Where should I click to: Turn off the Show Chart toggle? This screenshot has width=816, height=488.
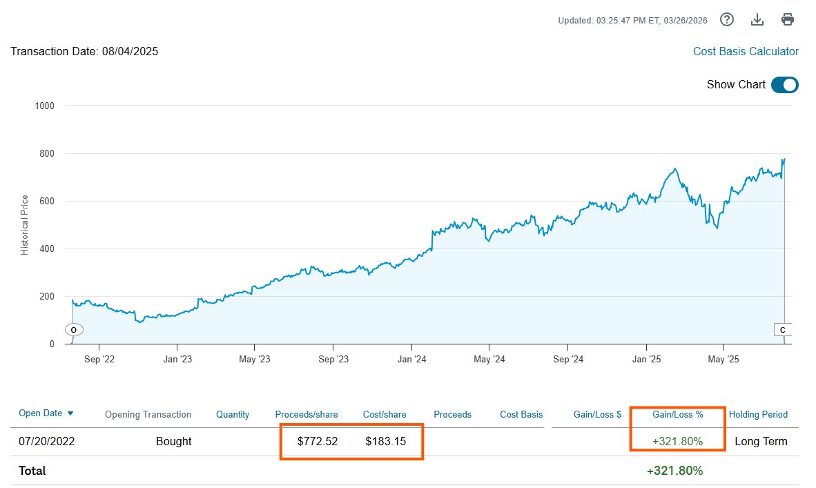pos(785,84)
